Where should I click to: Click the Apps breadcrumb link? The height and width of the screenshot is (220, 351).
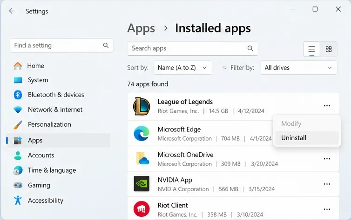[x=141, y=28]
